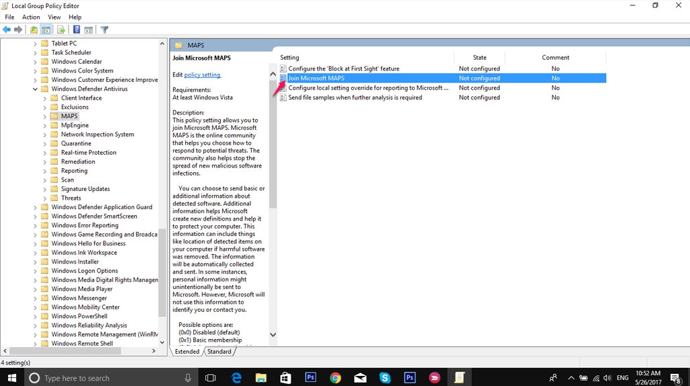690x386 pixels.
Task: Select "Send file samples when further analysis is required"
Action: (x=354, y=97)
